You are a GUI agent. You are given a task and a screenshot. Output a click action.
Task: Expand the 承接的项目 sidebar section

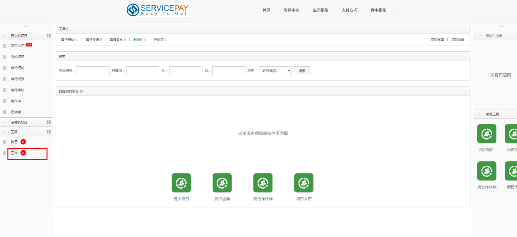pyautogui.click(x=19, y=123)
